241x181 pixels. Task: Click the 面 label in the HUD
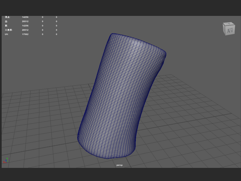pos(6,26)
